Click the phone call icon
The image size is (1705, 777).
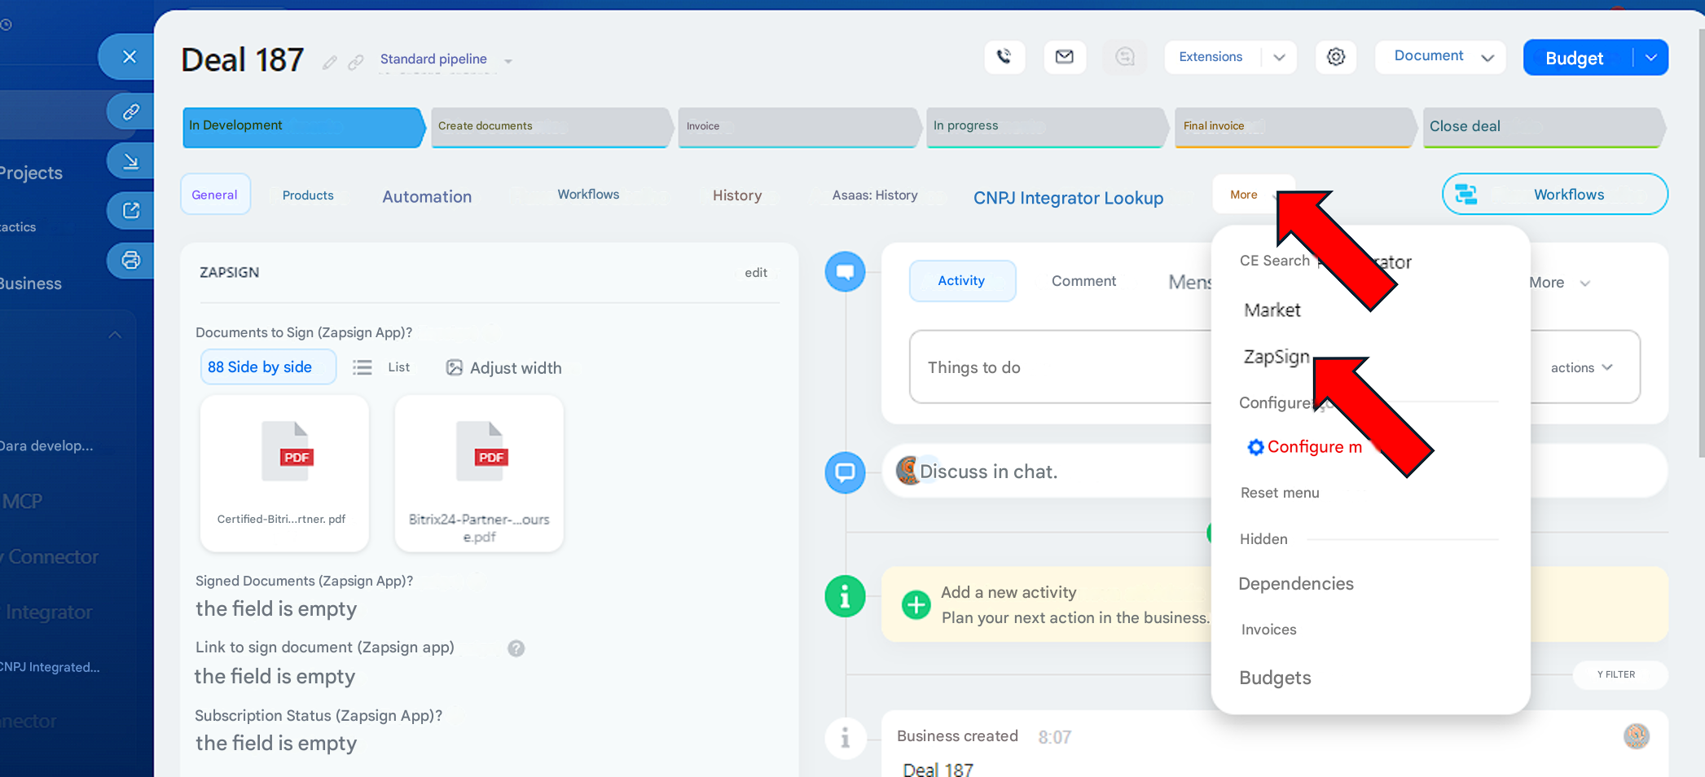[1004, 57]
